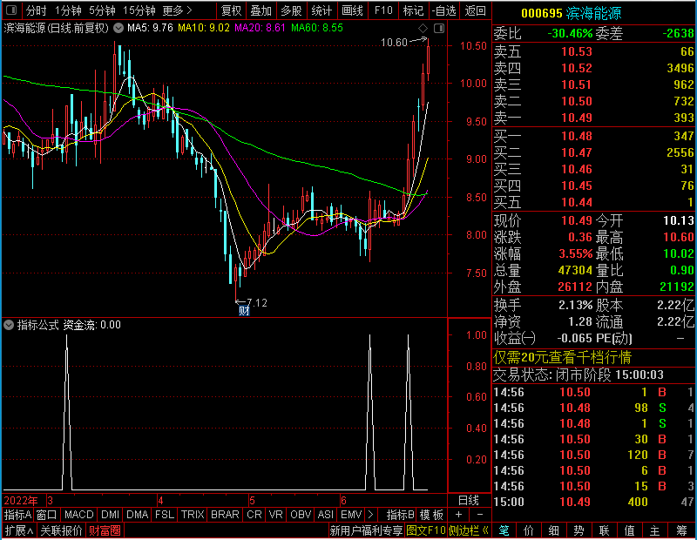
Task: Select the 势 trend tab
Action: click(x=579, y=530)
